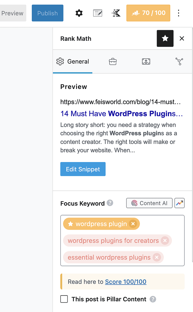Close the Rank Math panel
The image size is (193, 312).
(182, 38)
